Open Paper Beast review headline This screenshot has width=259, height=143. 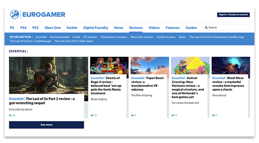pos(148,84)
